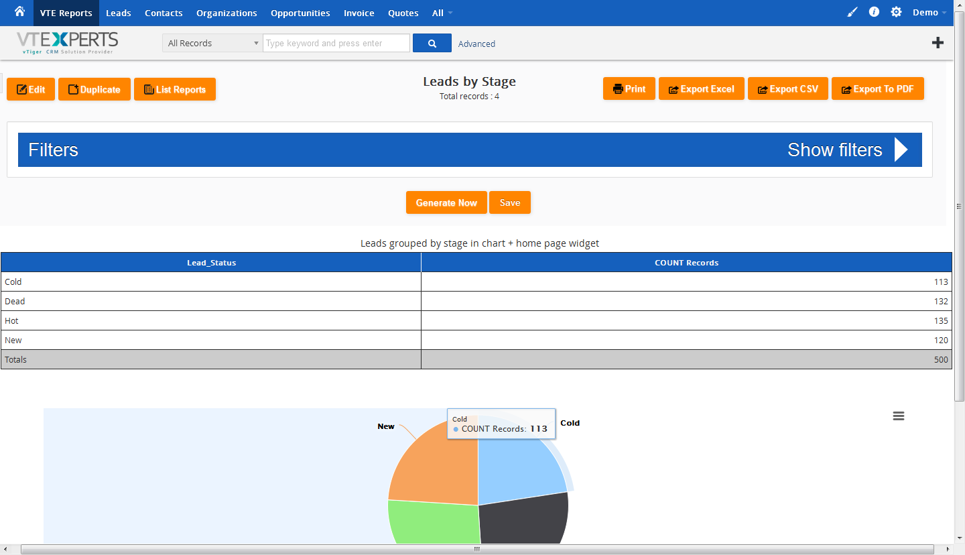
Task: Click the Print button
Action: (629, 88)
